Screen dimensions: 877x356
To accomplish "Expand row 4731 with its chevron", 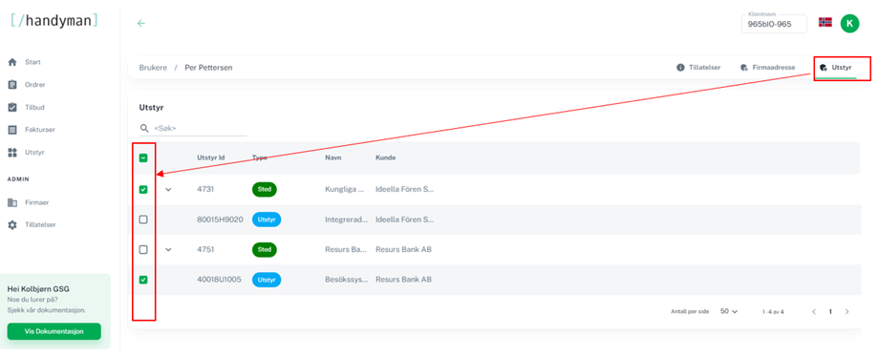I will coord(168,190).
